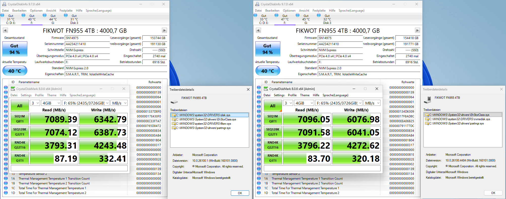Go to next disk in right CrystalDiskInfo window

[417, 30]
